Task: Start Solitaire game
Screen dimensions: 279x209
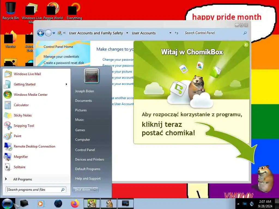Action: 37,167
